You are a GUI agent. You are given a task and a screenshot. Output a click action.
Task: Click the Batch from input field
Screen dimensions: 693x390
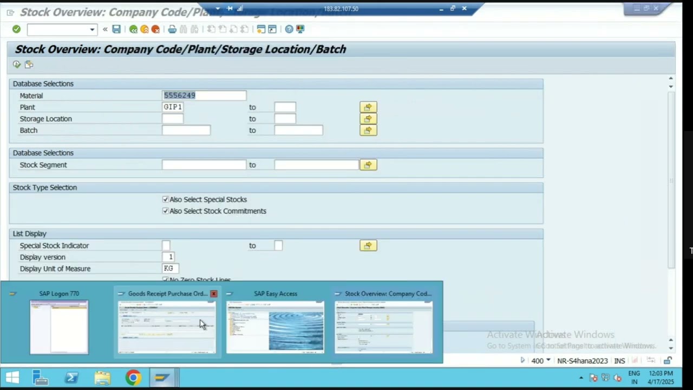point(186,130)
